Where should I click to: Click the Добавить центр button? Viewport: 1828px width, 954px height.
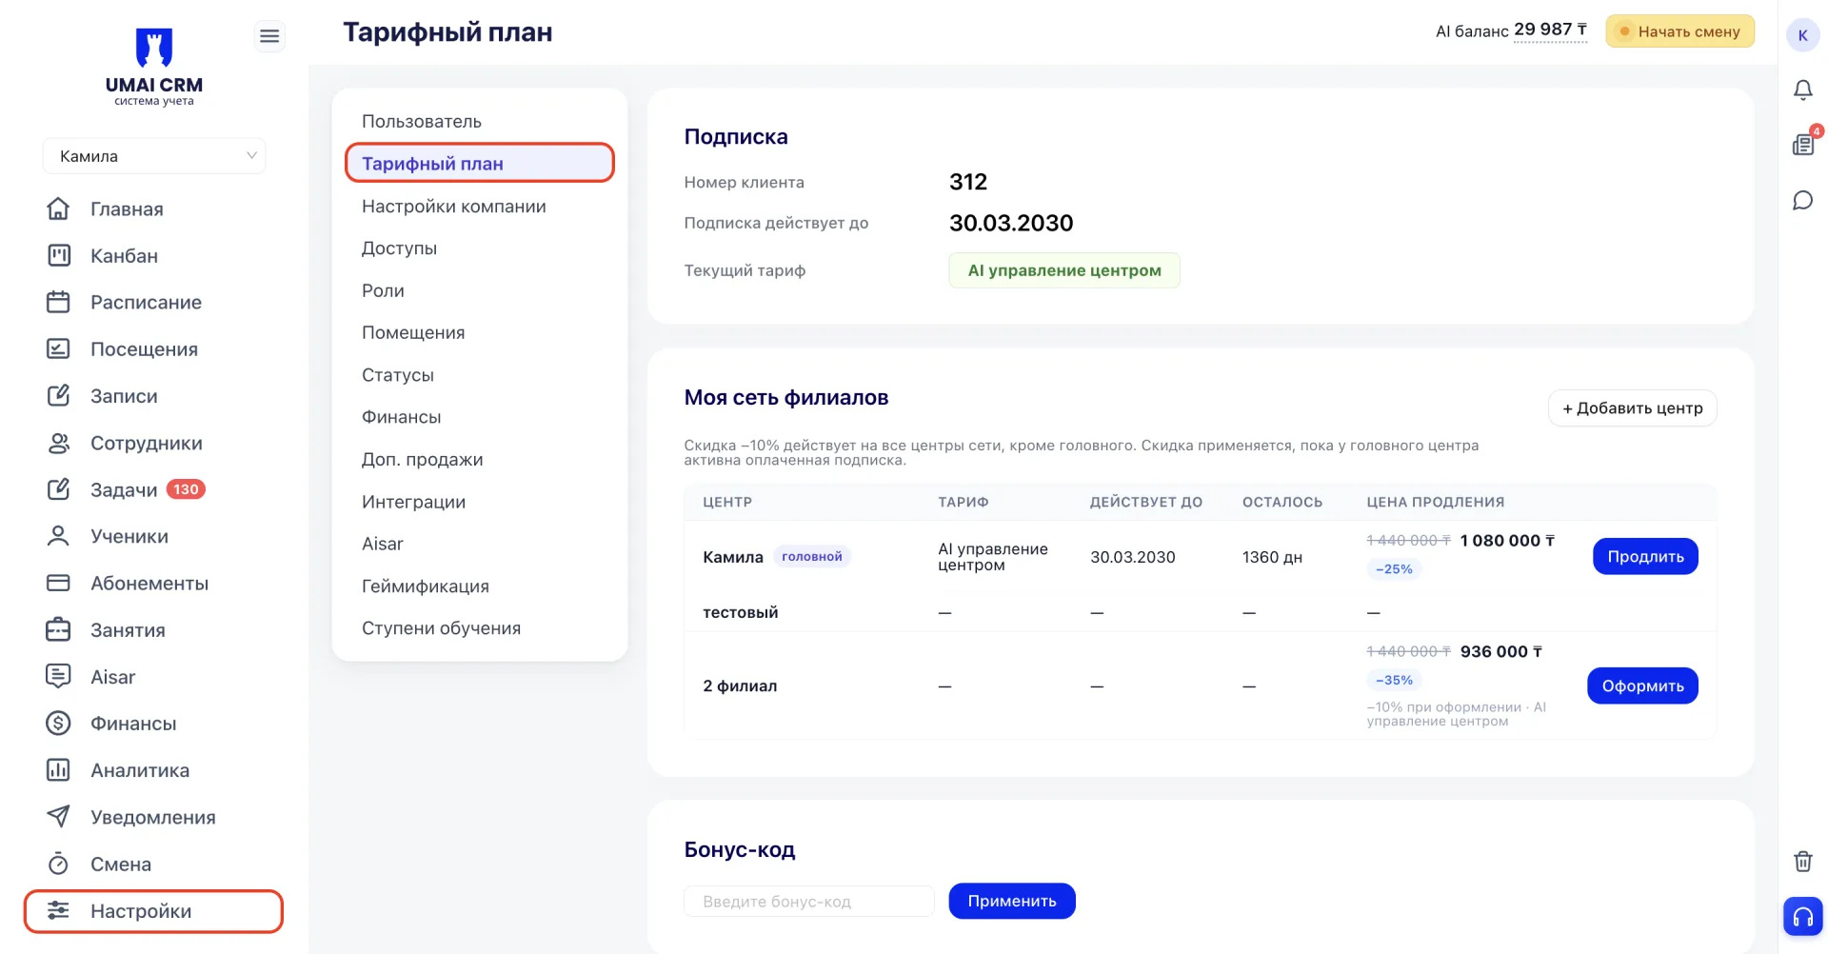(1632, 407)
